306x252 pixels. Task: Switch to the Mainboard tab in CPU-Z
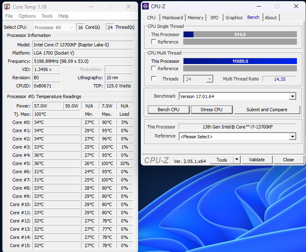[173, 18]
